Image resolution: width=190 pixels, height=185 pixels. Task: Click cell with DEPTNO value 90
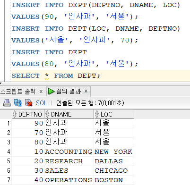click(28, 123)
